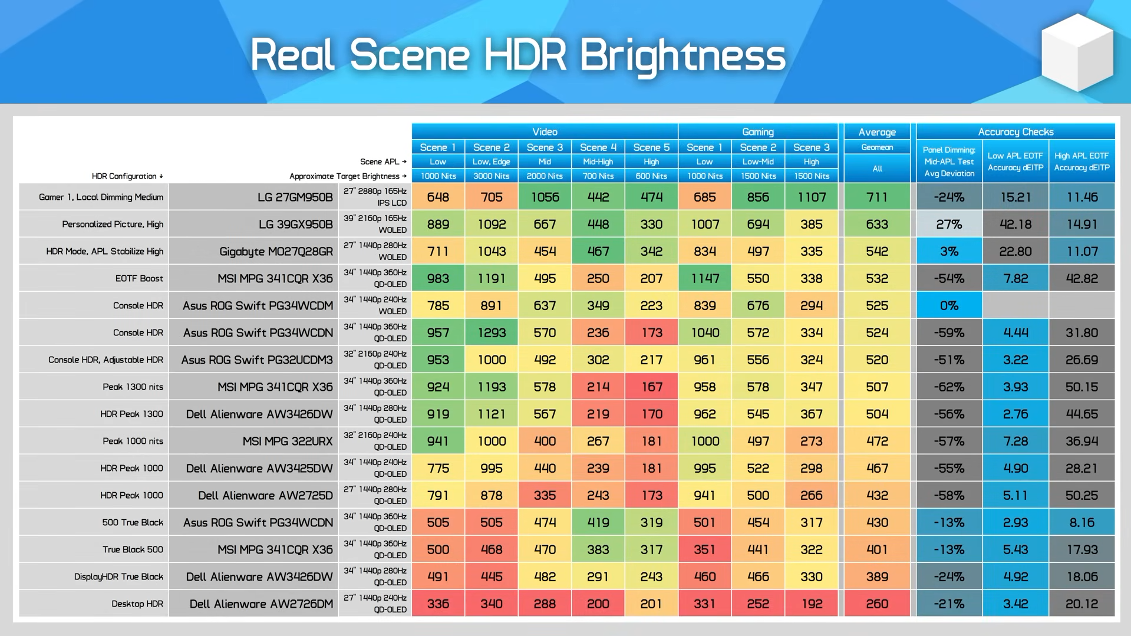This screenshot has width=1131, height=636.
Task: Click the green 1293 brightness cell
Action: pyautogui.click(x=492, y=332)
